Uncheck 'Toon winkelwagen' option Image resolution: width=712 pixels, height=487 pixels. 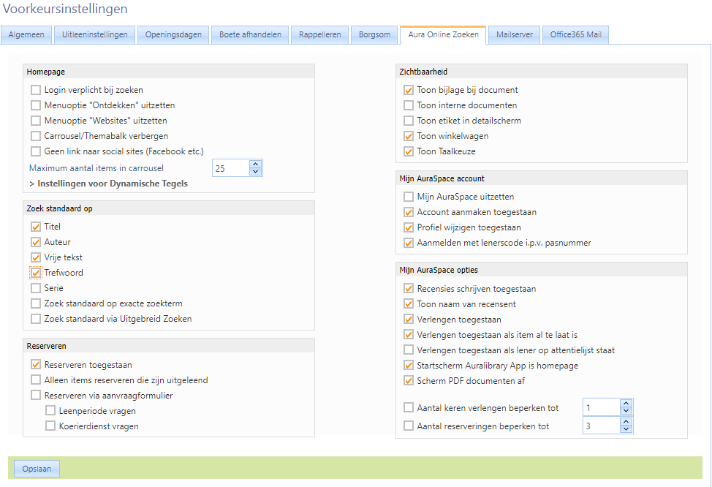click(x=409, y=136)
